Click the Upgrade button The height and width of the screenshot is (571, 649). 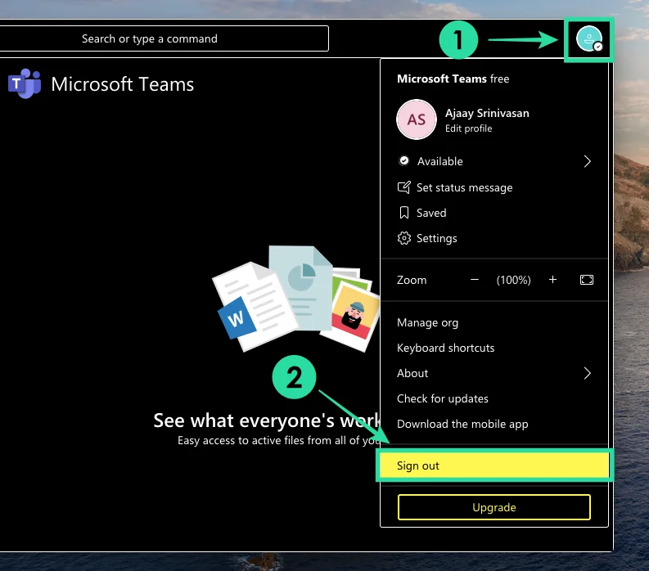pyautogui.click(x=494, y=507)
